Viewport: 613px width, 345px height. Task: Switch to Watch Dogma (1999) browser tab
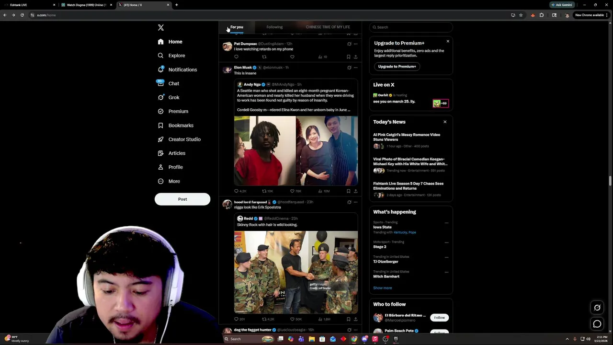(86, 5)
